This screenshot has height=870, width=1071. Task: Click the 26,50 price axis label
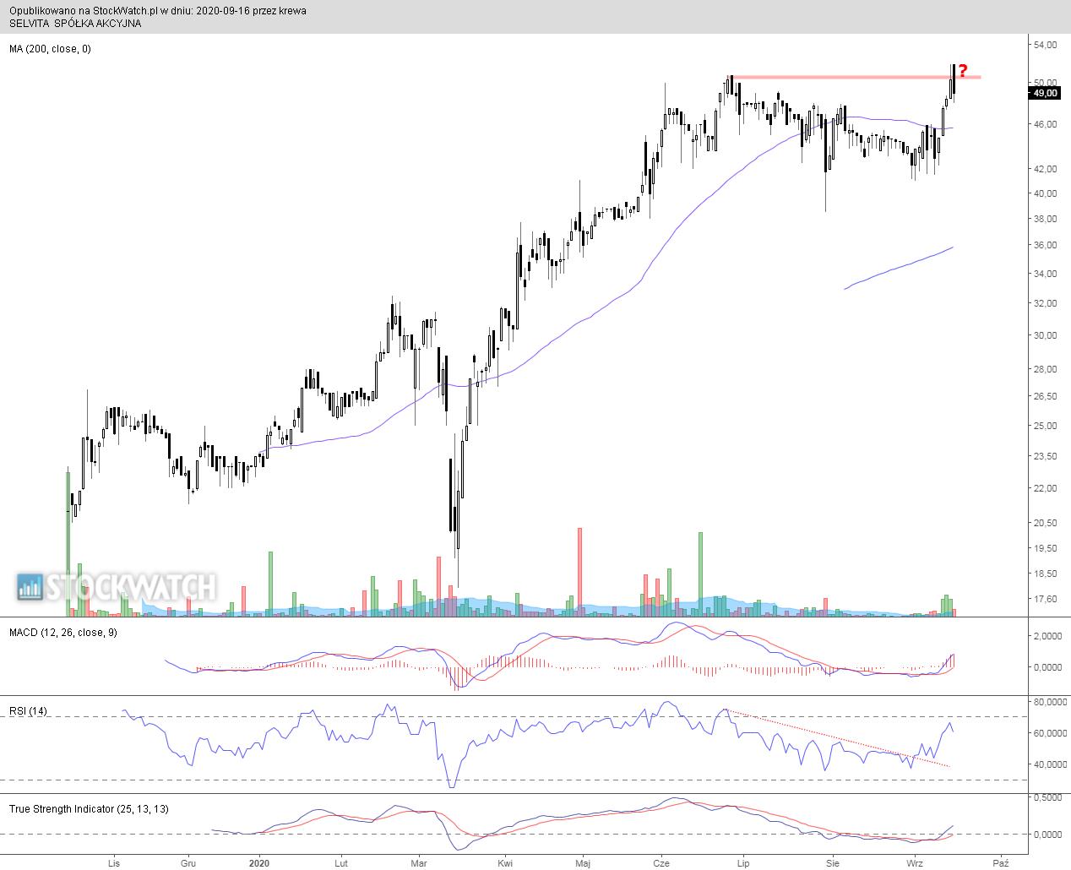[x=1046, y=396]
